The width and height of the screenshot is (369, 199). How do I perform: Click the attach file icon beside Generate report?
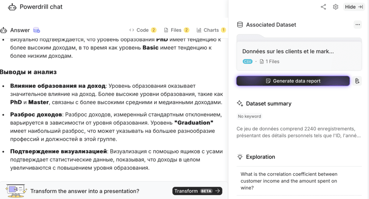pos(357,81)
